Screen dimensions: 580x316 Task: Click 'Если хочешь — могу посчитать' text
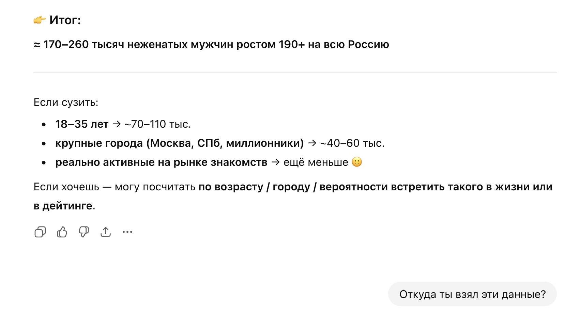click(x=115, y=187)
